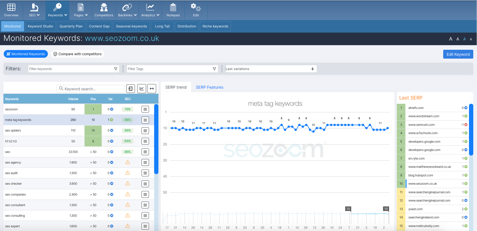Select Monitored Keywords view pill
477x231 pixels.
[x=26, y=54]
